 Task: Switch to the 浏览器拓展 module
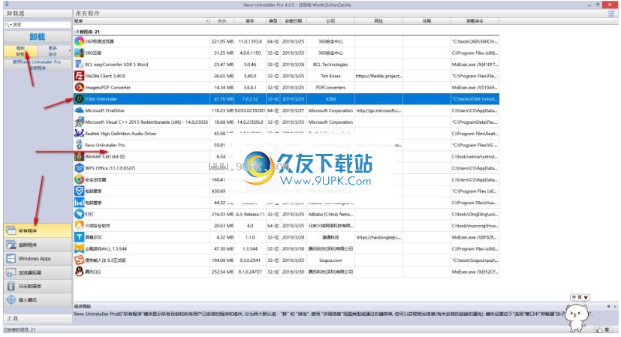point(38,272)
